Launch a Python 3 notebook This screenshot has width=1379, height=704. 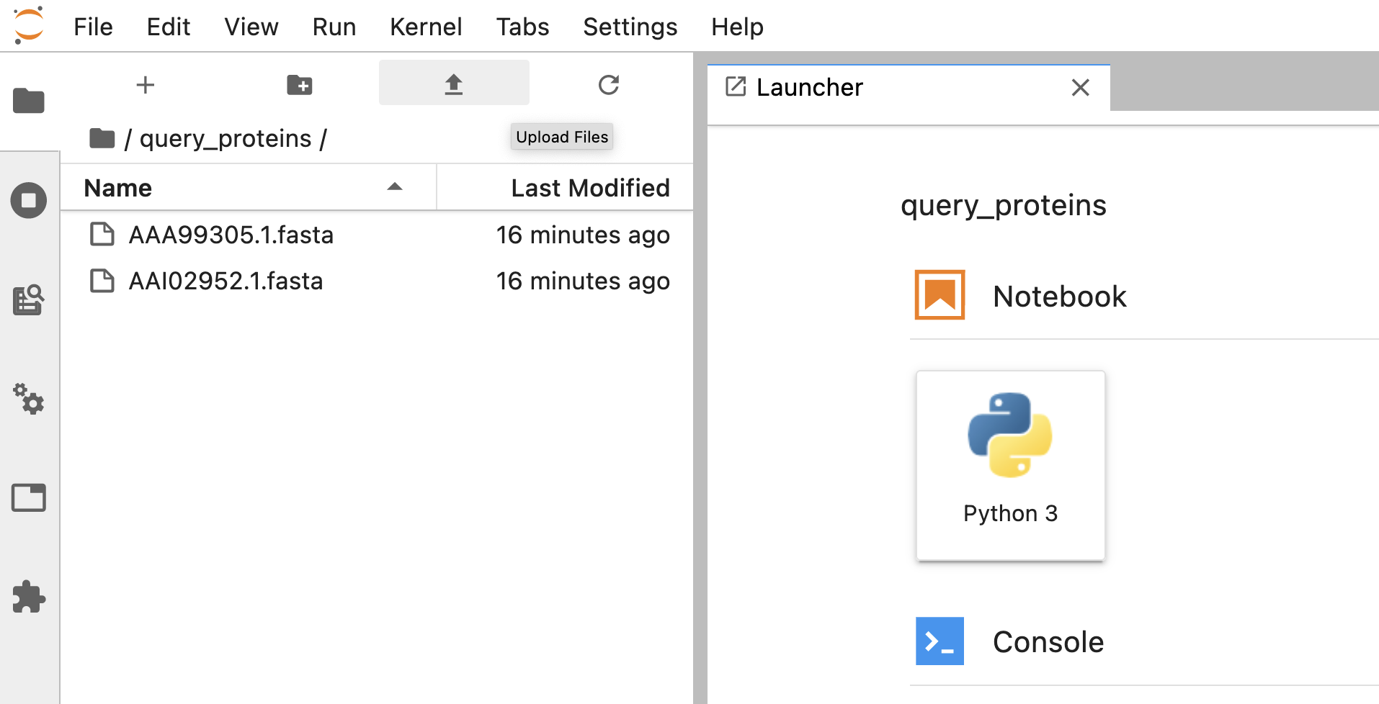[1010, 465]
